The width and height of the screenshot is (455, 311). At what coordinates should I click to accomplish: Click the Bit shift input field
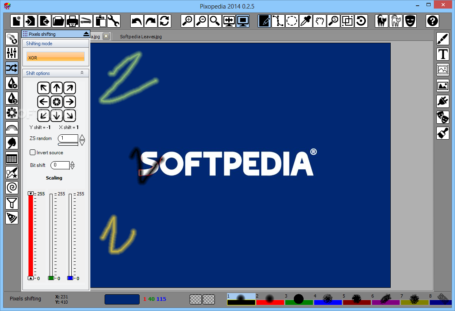coord(60,165)
